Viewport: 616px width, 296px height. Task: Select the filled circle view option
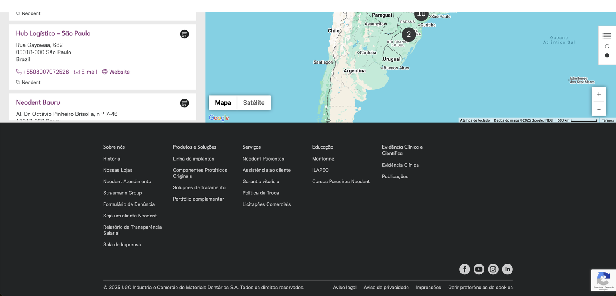pos(607,55)
